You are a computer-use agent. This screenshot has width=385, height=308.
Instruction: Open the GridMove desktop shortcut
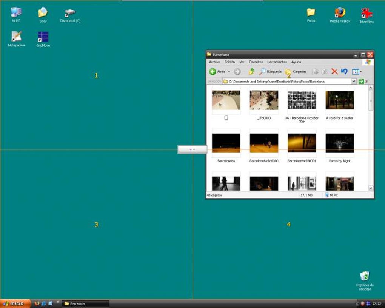(43, 39)
